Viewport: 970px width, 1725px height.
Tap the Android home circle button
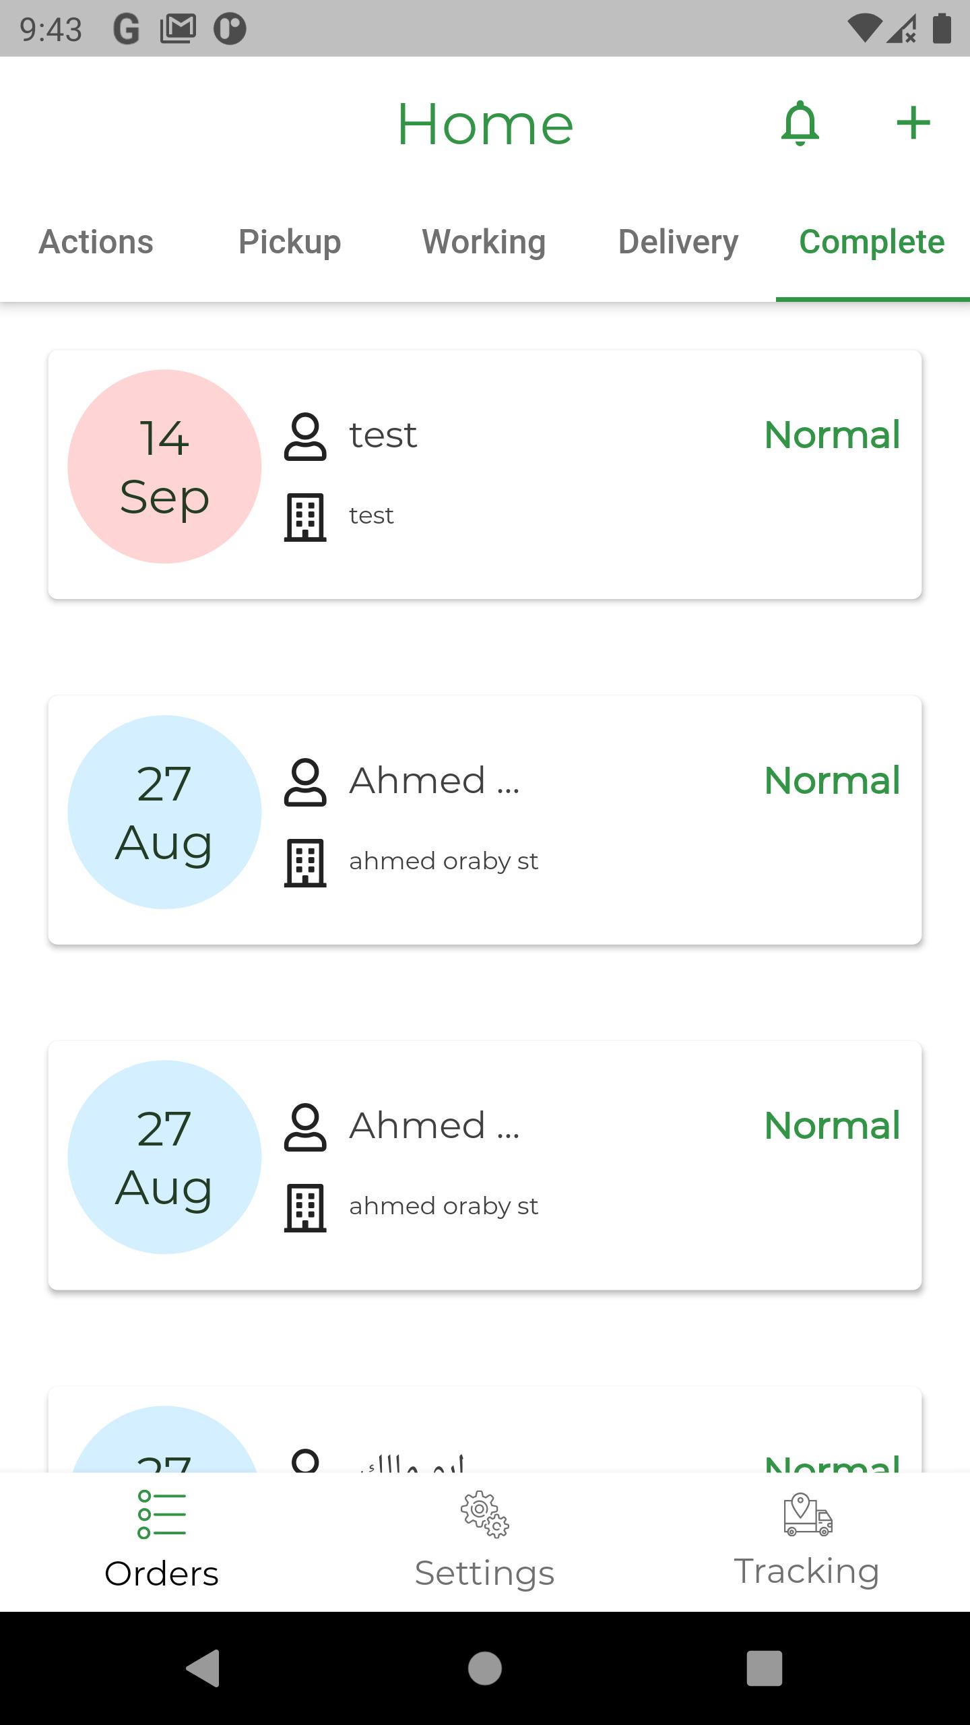click(485, 1668)
